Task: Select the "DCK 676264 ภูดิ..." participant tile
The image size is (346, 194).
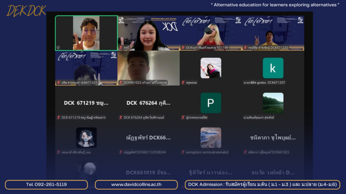Action: tap(149, 103)
